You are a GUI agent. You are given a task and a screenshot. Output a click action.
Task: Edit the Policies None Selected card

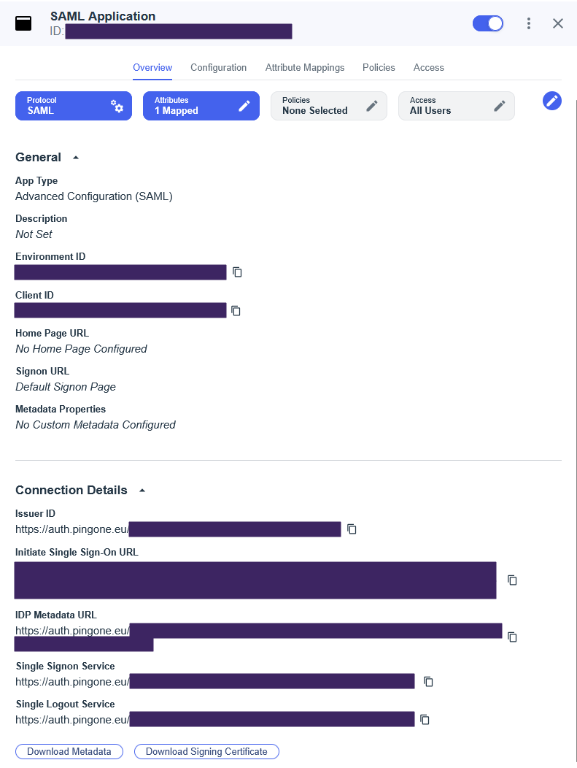pos(329,106)
